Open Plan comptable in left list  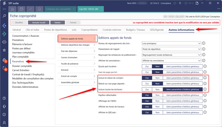pyautogui.click(x=20, y=57)
